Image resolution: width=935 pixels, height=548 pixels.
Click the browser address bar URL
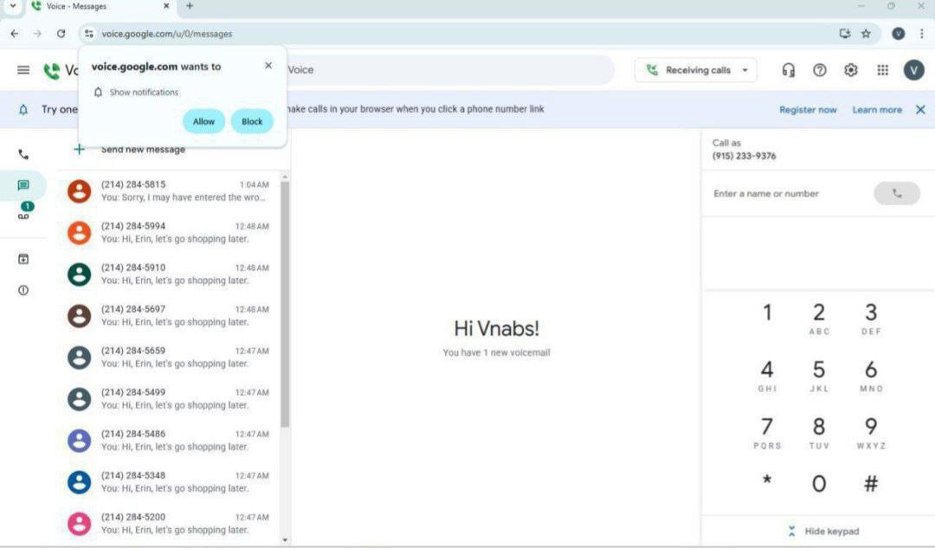(167, 34)
